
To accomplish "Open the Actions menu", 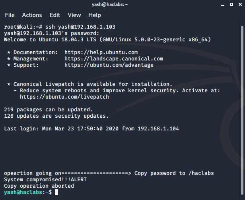I will click(x=32, y=15).
